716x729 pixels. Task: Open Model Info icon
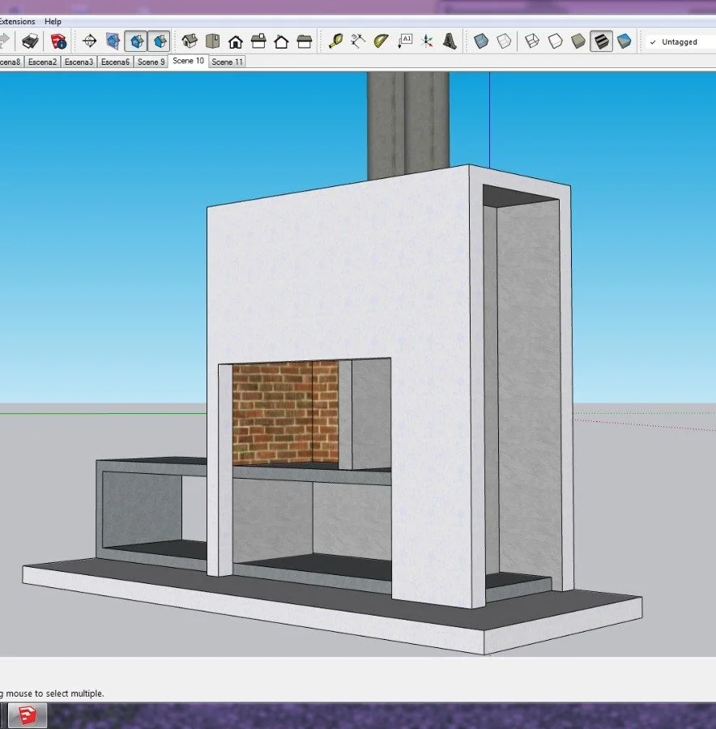point(58,41)
